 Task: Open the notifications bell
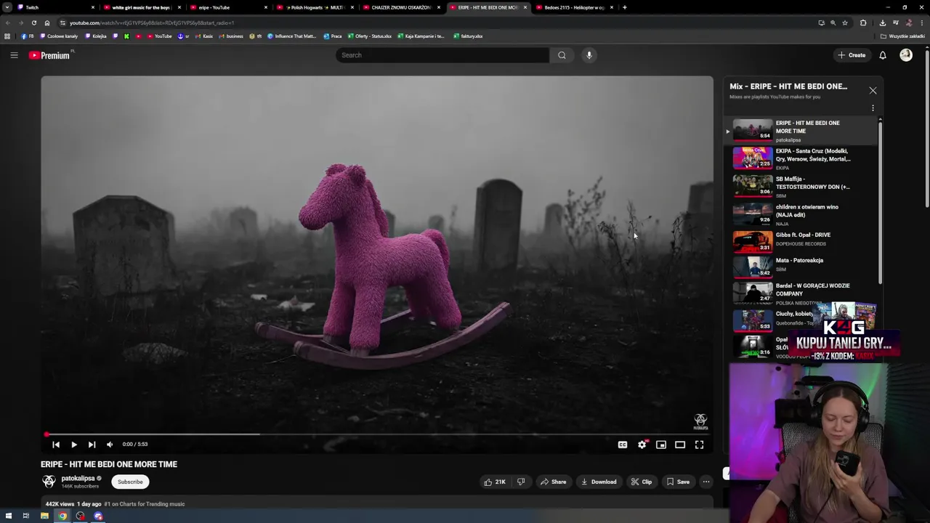(883, 55)
